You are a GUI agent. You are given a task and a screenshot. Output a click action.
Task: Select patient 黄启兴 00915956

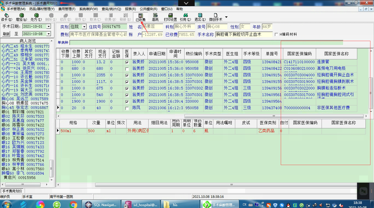(20, 178)
